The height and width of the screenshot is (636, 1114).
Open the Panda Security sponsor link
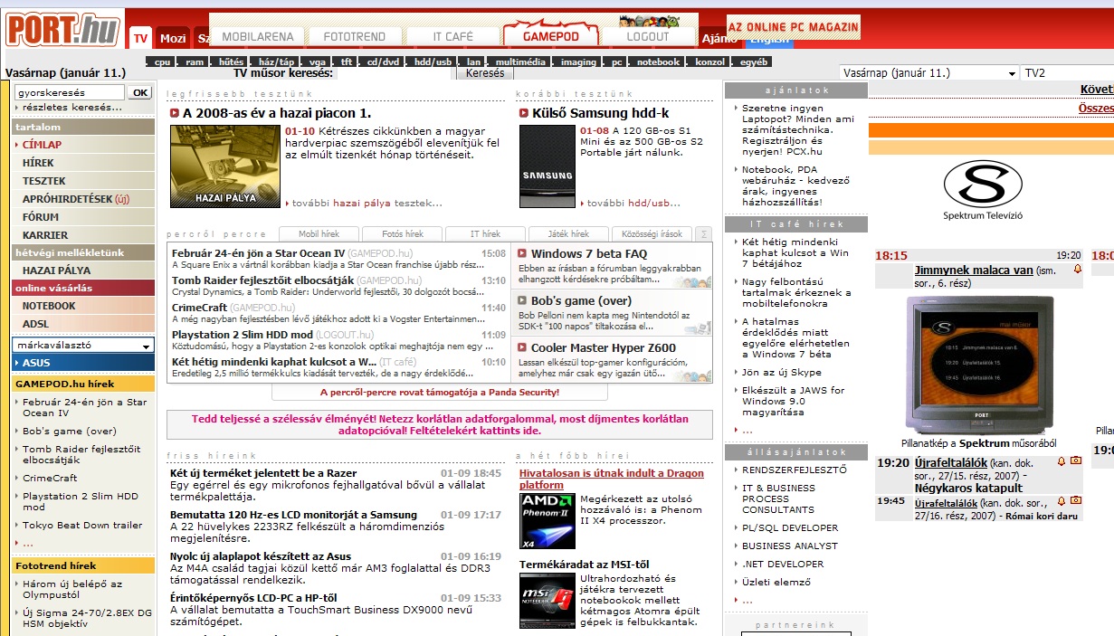440,392
